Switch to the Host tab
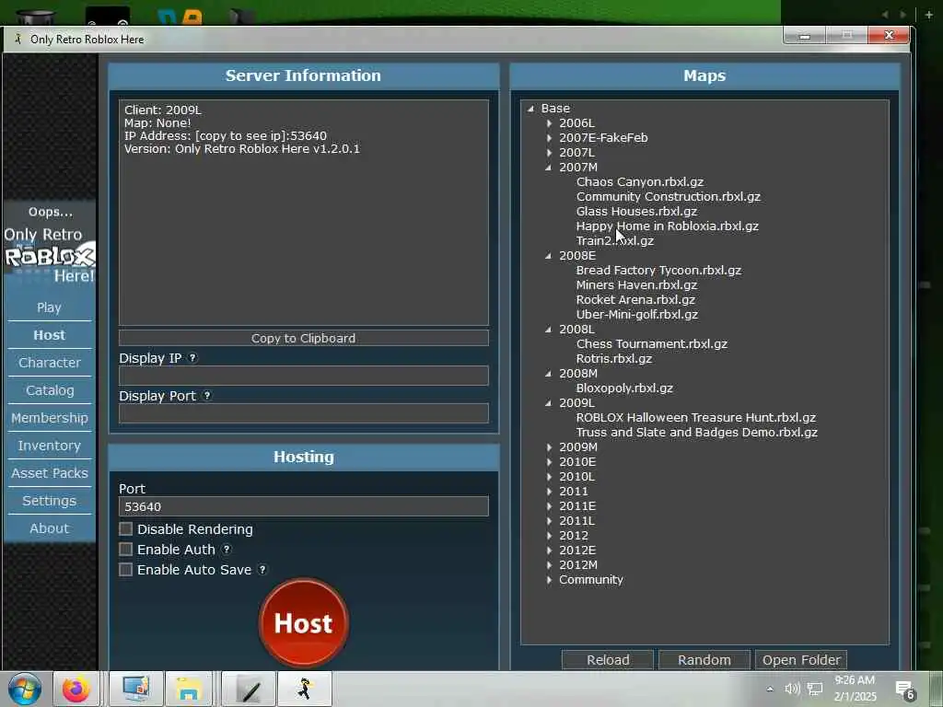 click(x=50, y=335)
